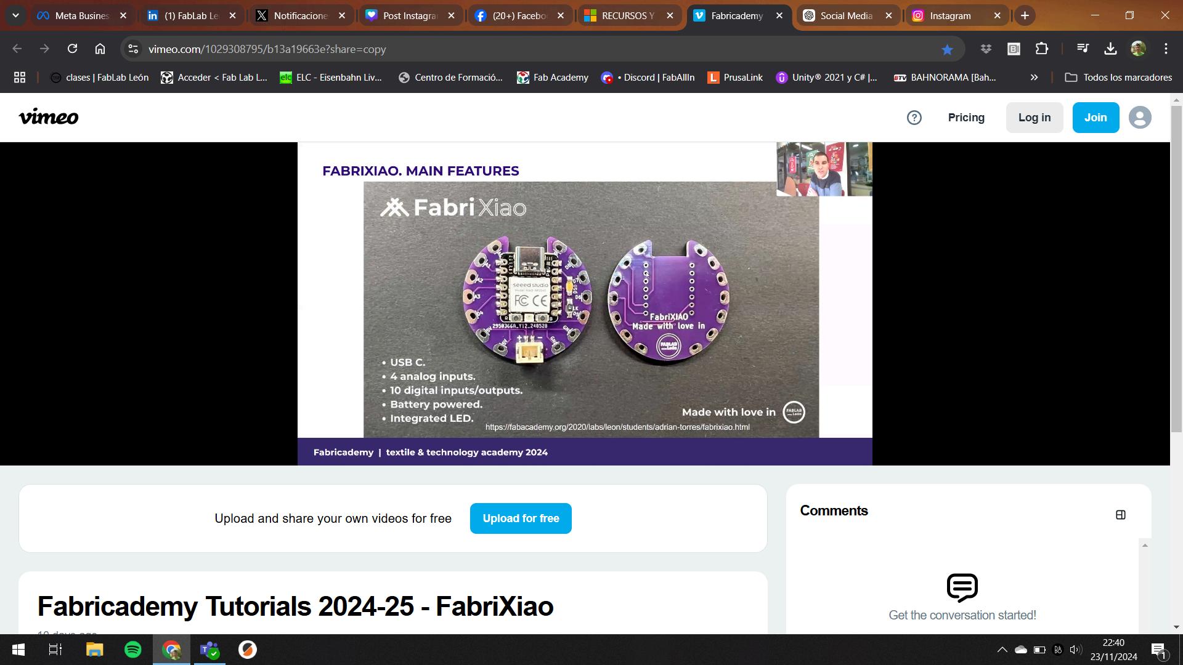Click the Vimeo logo
This screenshot has width=1183, height=665.
pos(49,117)
